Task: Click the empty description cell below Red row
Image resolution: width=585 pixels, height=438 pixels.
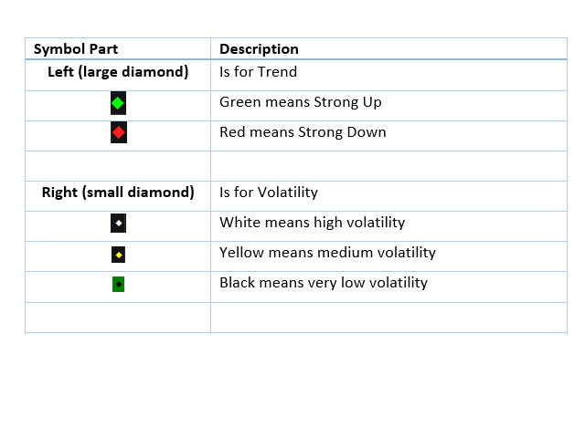Action: click(x=388, y=166)
